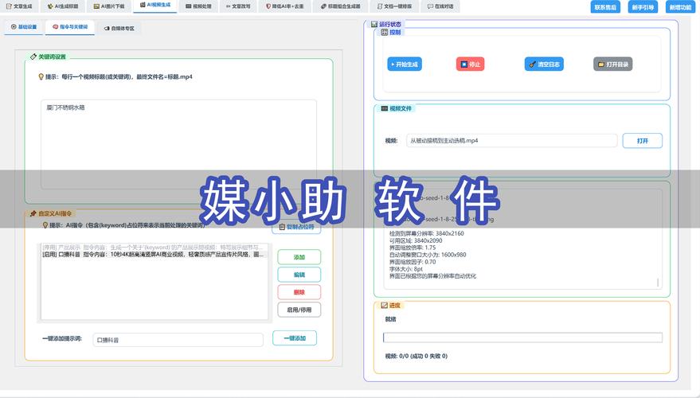The height and width of the screenshot is (398, 700).
Task: Click the 一键添加提示词 input field
Action: click(x=178, y=340)
